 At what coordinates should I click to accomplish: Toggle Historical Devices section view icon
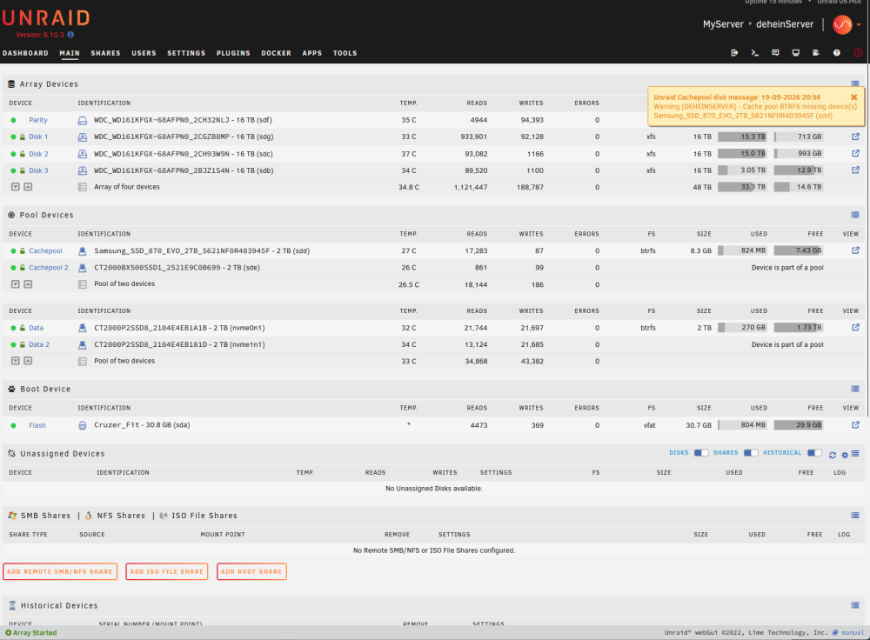[855, 605]
